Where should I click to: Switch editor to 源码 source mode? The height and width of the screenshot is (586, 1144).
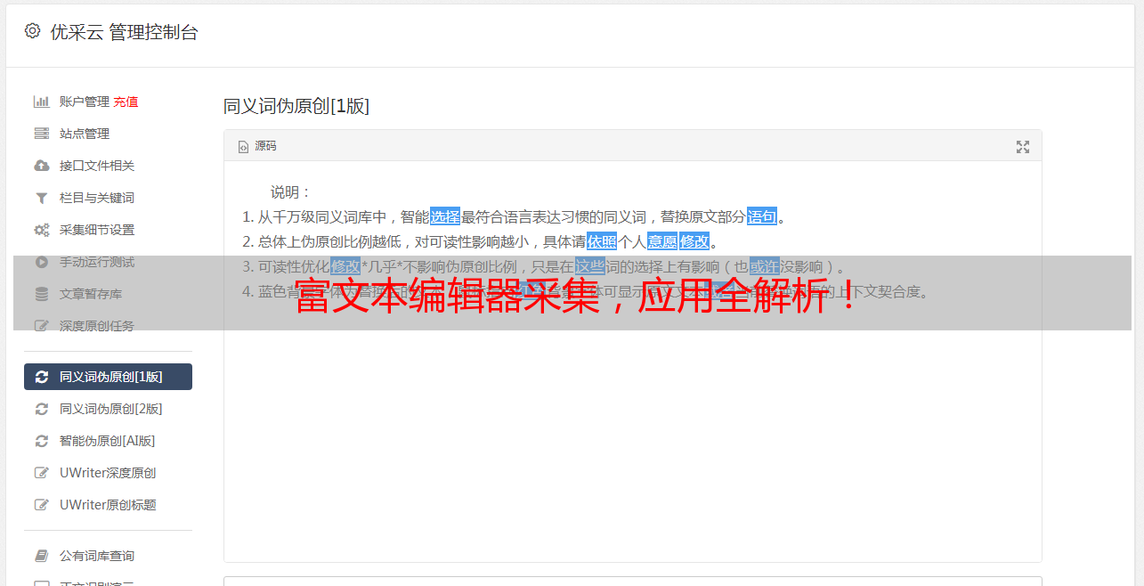257,146
